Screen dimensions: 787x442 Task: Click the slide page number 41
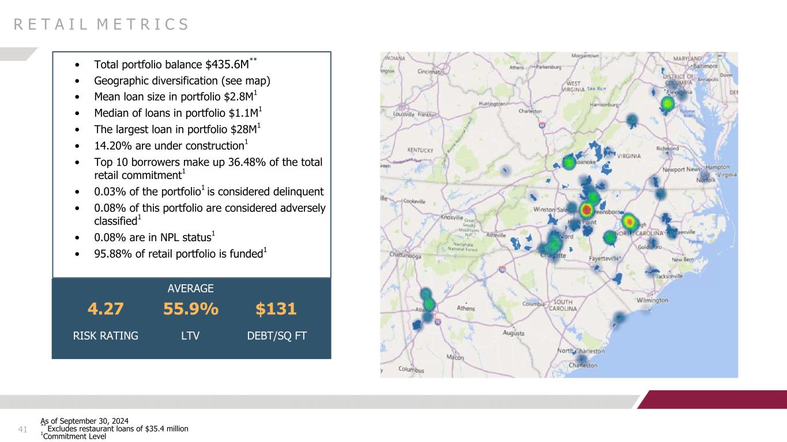[24, 429]
